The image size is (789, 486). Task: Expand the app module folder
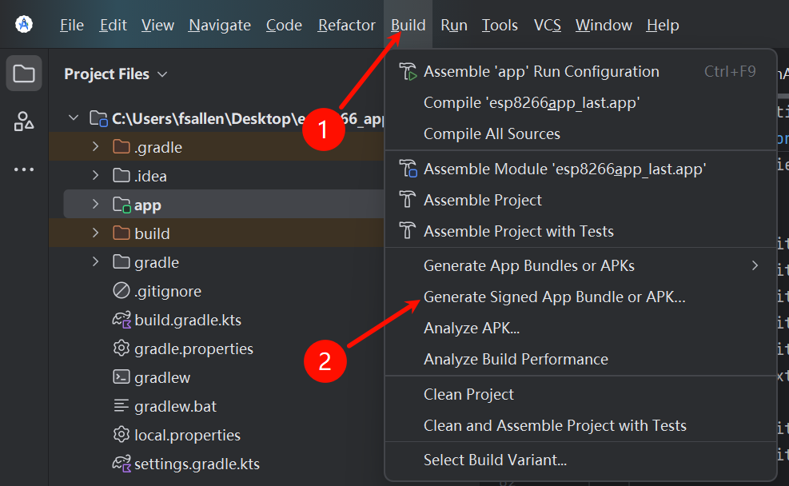(x=95, y=205)
